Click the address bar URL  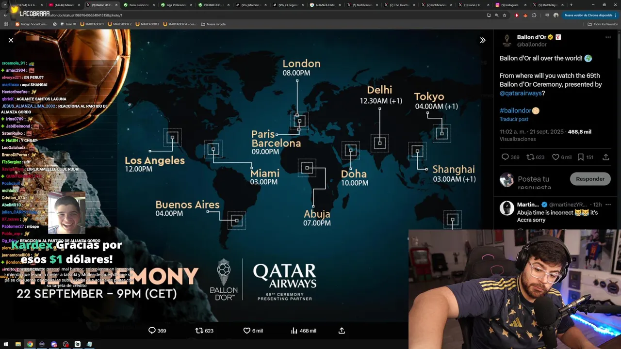86,15
